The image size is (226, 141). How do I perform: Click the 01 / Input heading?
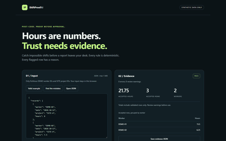coord(32,76)
